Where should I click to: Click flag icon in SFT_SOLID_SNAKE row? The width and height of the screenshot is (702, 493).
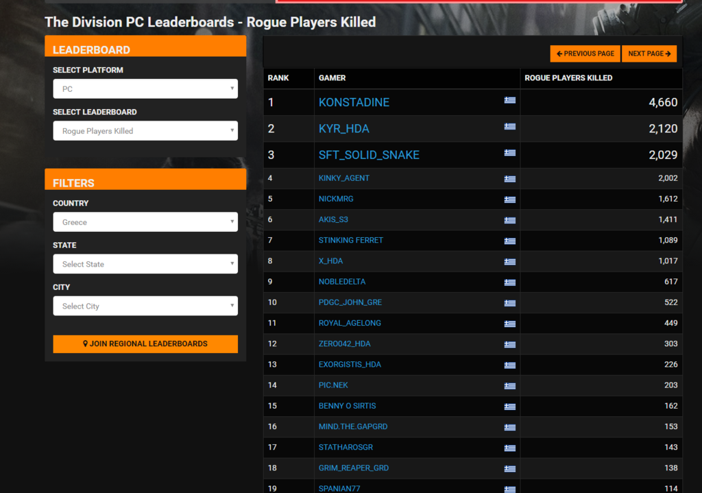[509, 153]
